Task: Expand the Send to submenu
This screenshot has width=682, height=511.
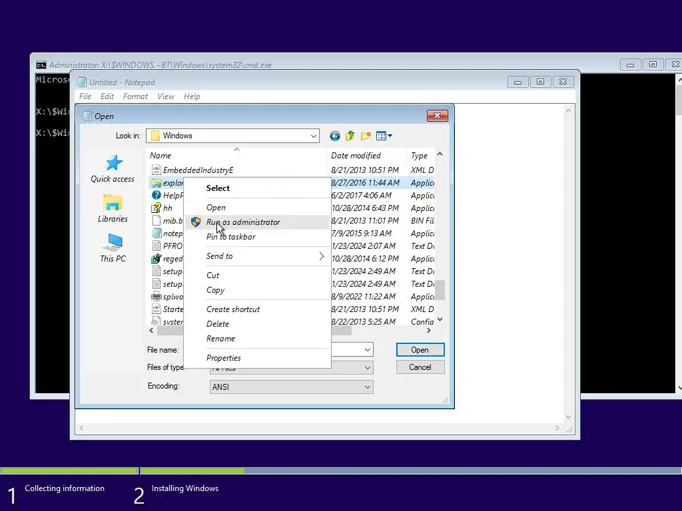Action: (257, 256)
